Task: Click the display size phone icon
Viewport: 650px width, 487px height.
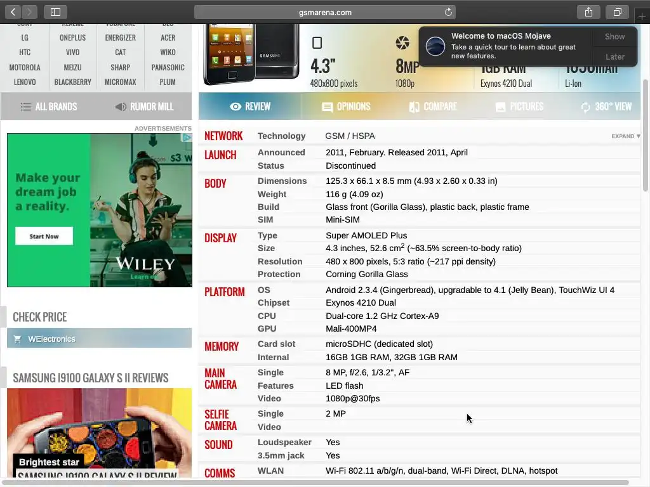Action: pyautogui.click(x=317, y=42)
